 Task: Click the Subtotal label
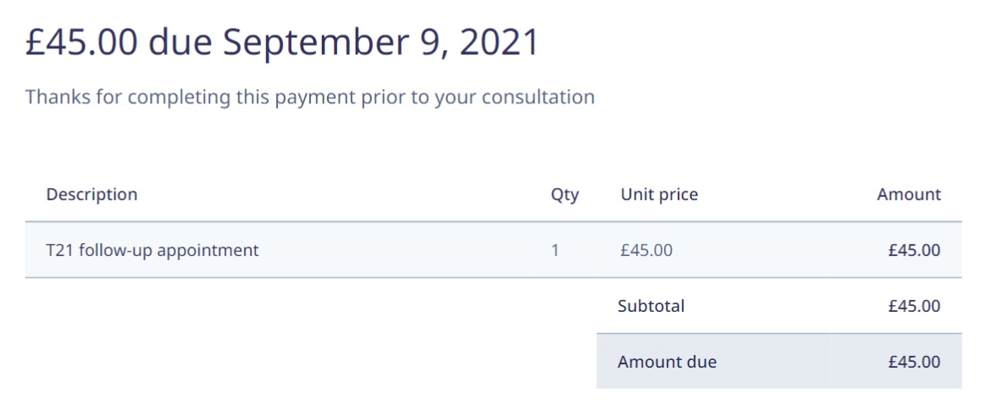(650, 306)
